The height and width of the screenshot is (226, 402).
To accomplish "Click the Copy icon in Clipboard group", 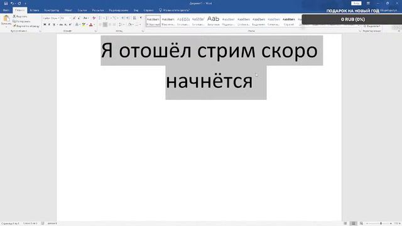I will click(x=14, y=21).
